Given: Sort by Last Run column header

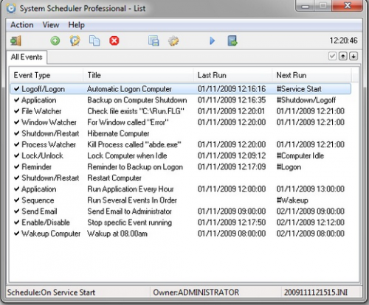Looking at the screenshot, I should 232,75.
